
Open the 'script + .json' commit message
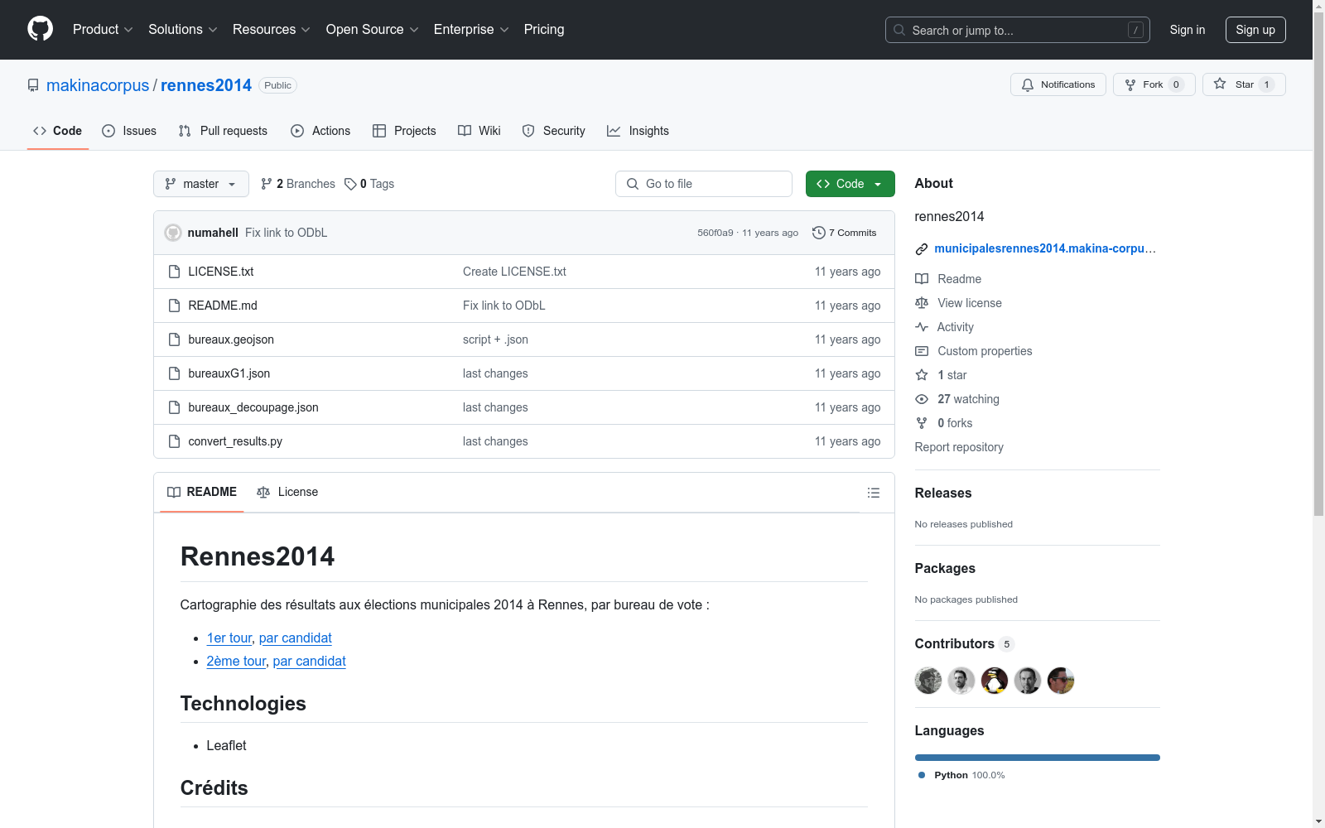[495, 339]
